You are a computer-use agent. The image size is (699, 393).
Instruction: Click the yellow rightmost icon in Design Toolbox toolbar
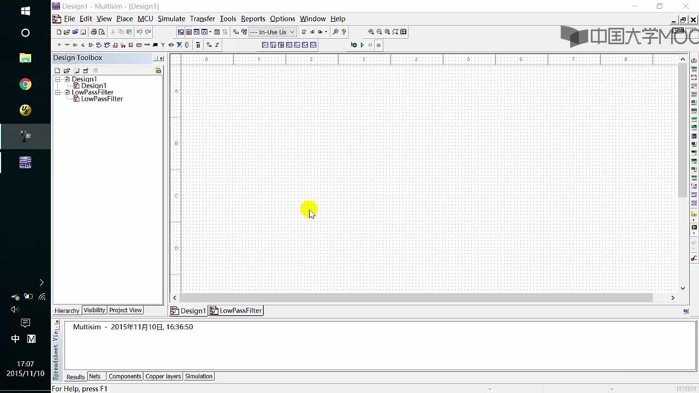coord(158,70)
